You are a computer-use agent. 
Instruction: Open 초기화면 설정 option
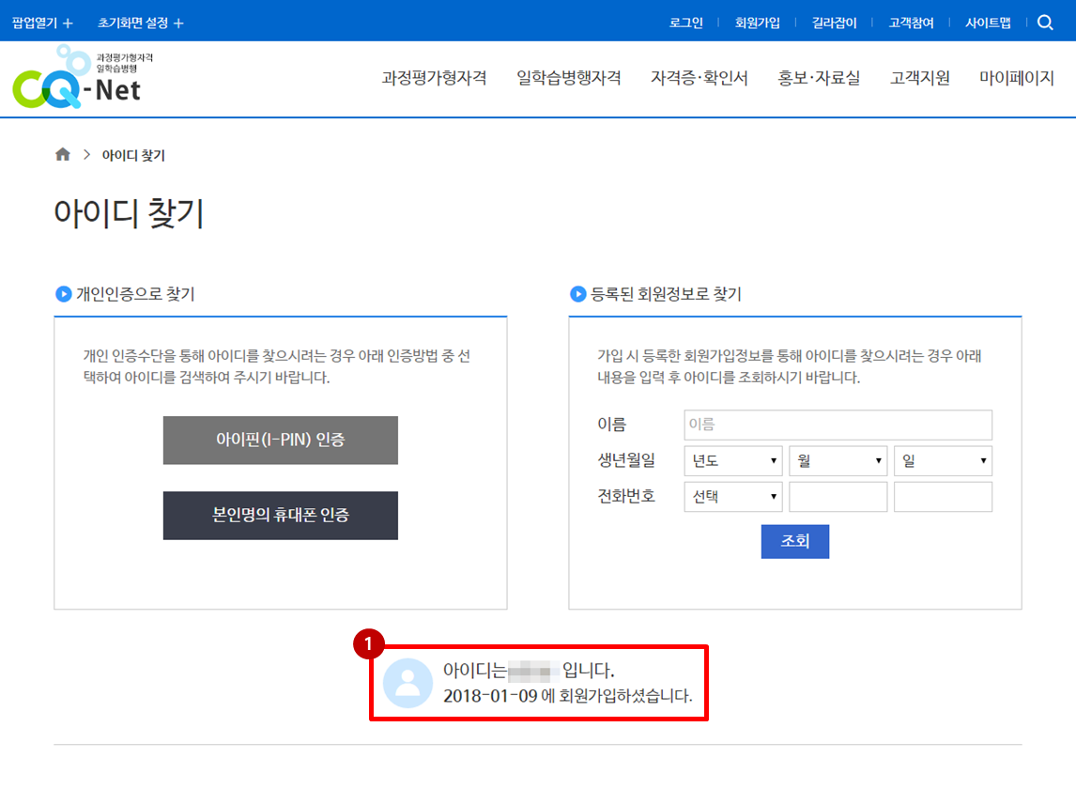point(141,23)
